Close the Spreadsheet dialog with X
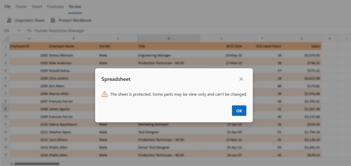351x166 pixels. click(241, 79)
